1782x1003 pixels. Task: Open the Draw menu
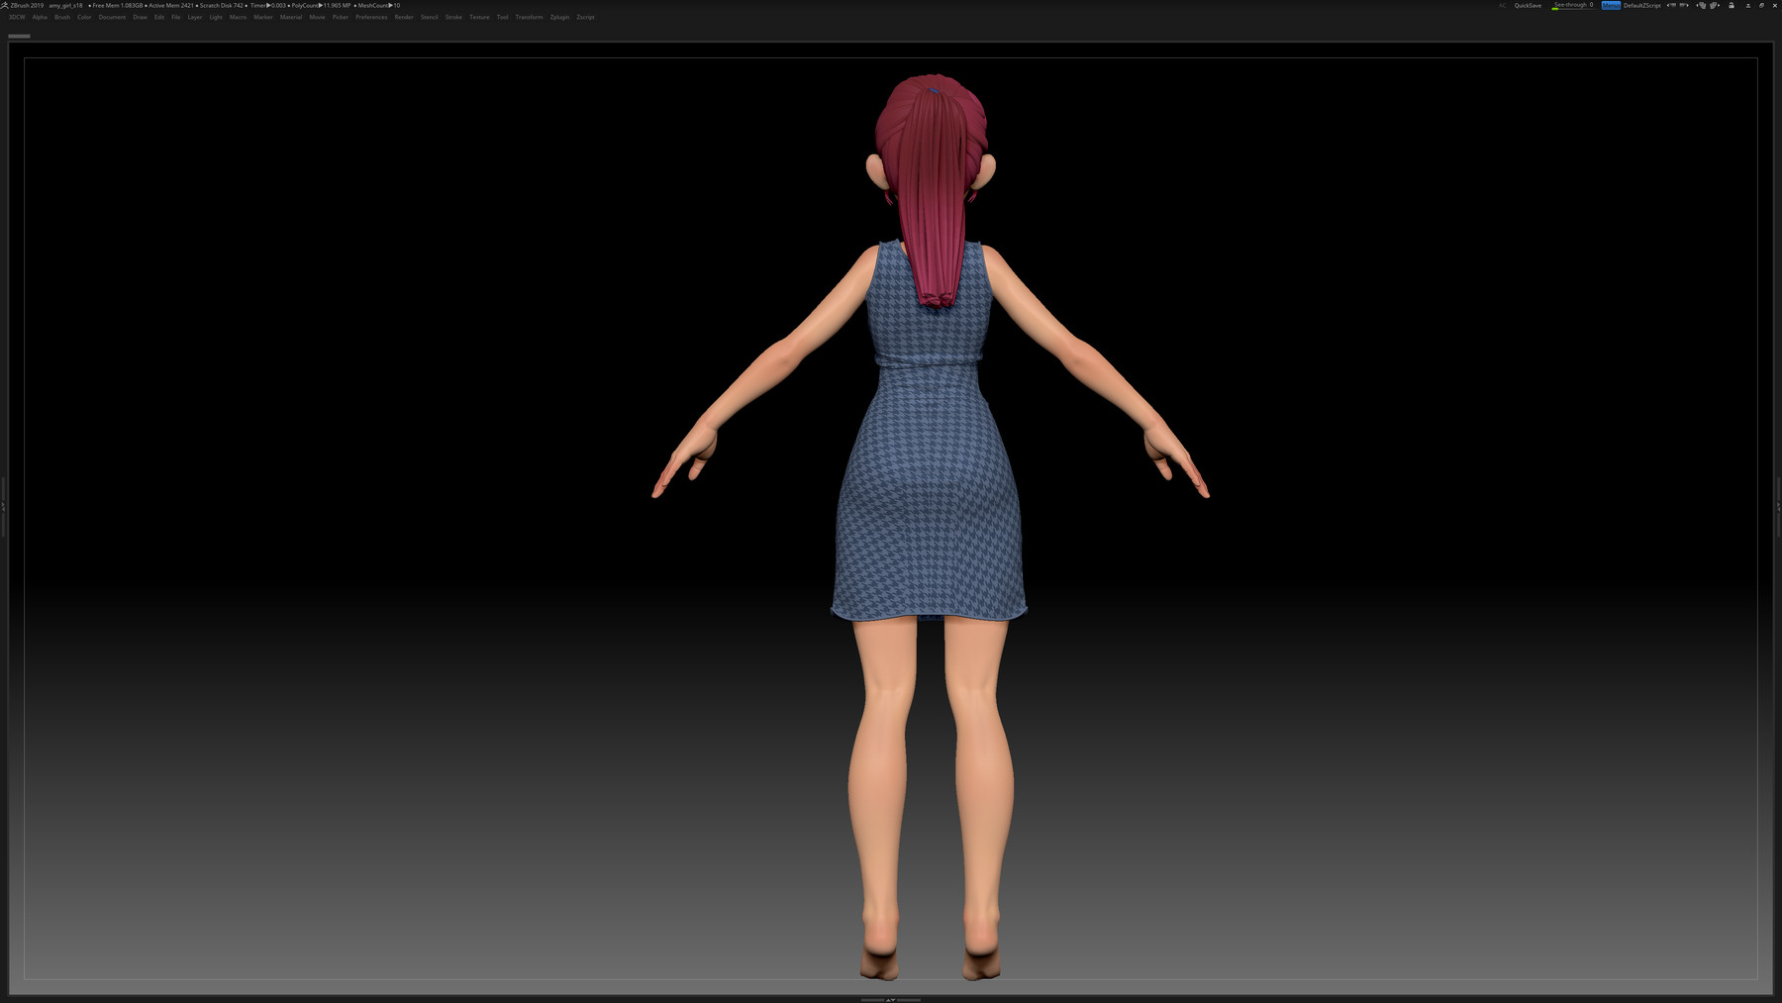[140, 17]
